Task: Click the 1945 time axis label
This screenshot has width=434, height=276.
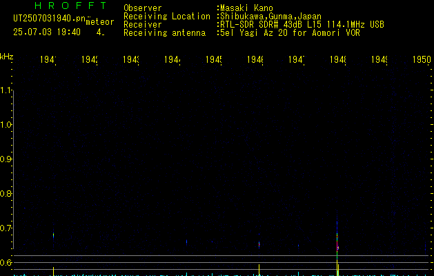Action: [x=213, y=59]
